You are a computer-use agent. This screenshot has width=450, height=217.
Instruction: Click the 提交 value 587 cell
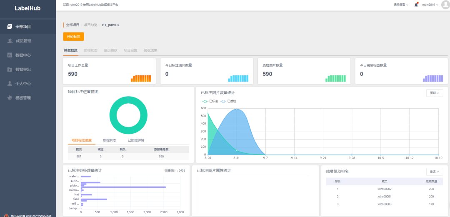tap(79, 157)
